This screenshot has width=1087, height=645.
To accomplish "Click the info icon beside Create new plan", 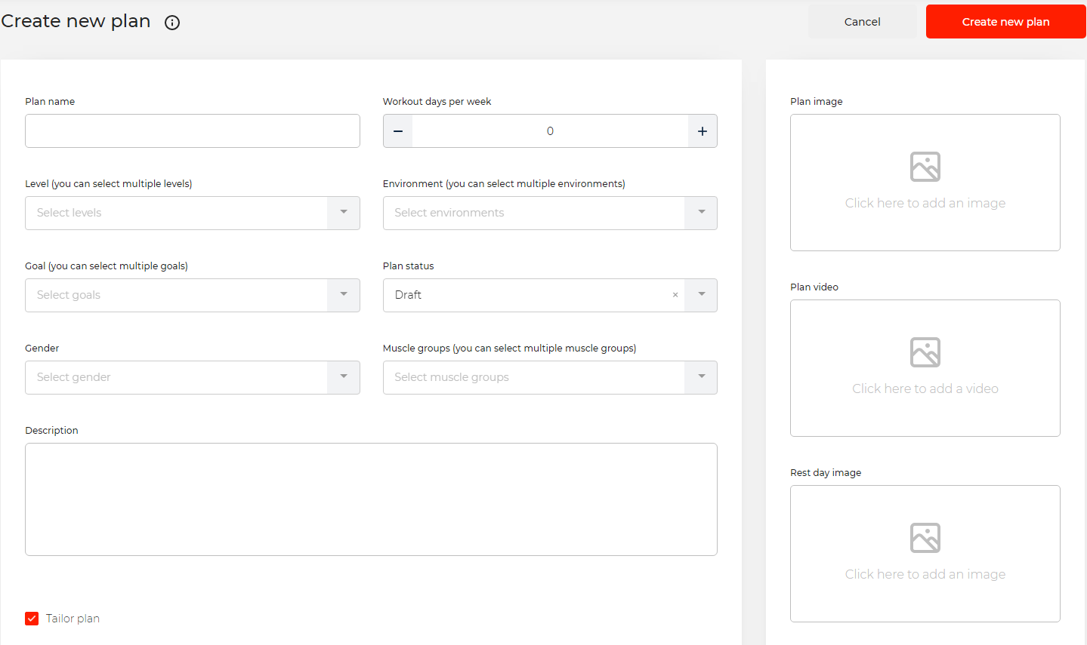I will tap(172, 23).
